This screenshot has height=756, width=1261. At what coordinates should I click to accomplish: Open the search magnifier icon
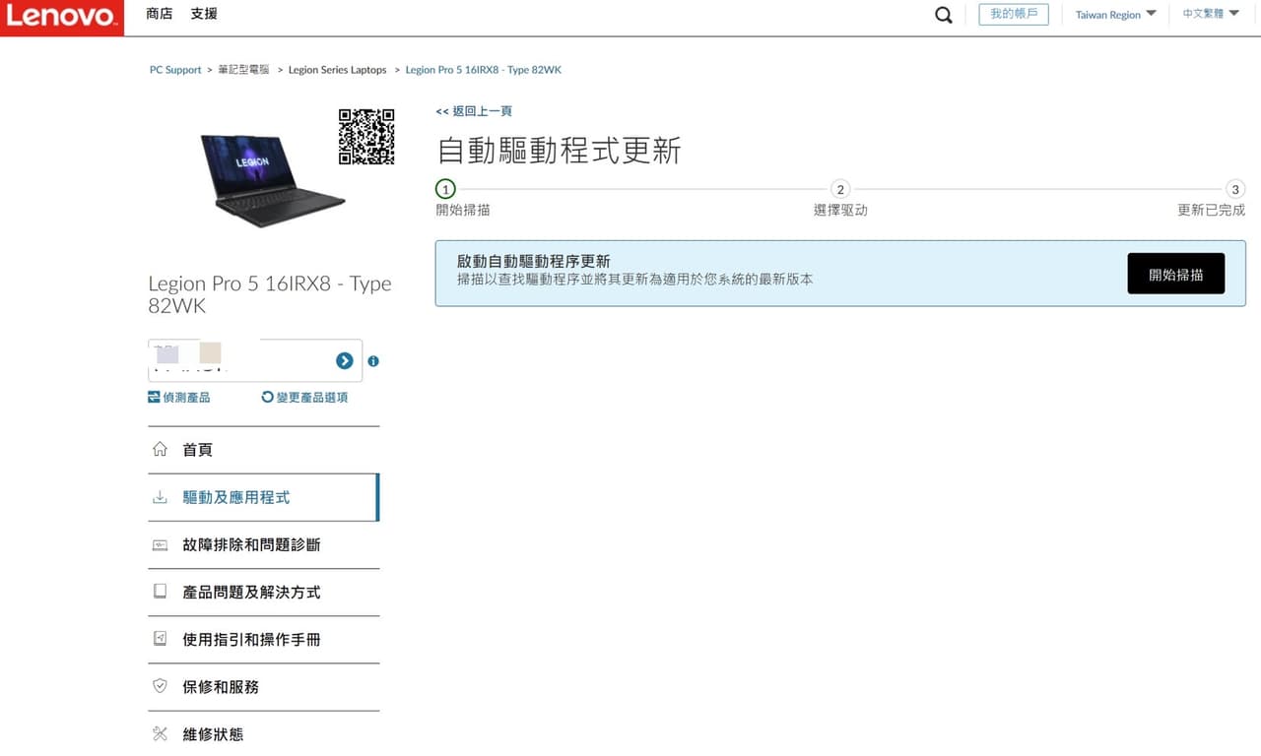(944, 15)
